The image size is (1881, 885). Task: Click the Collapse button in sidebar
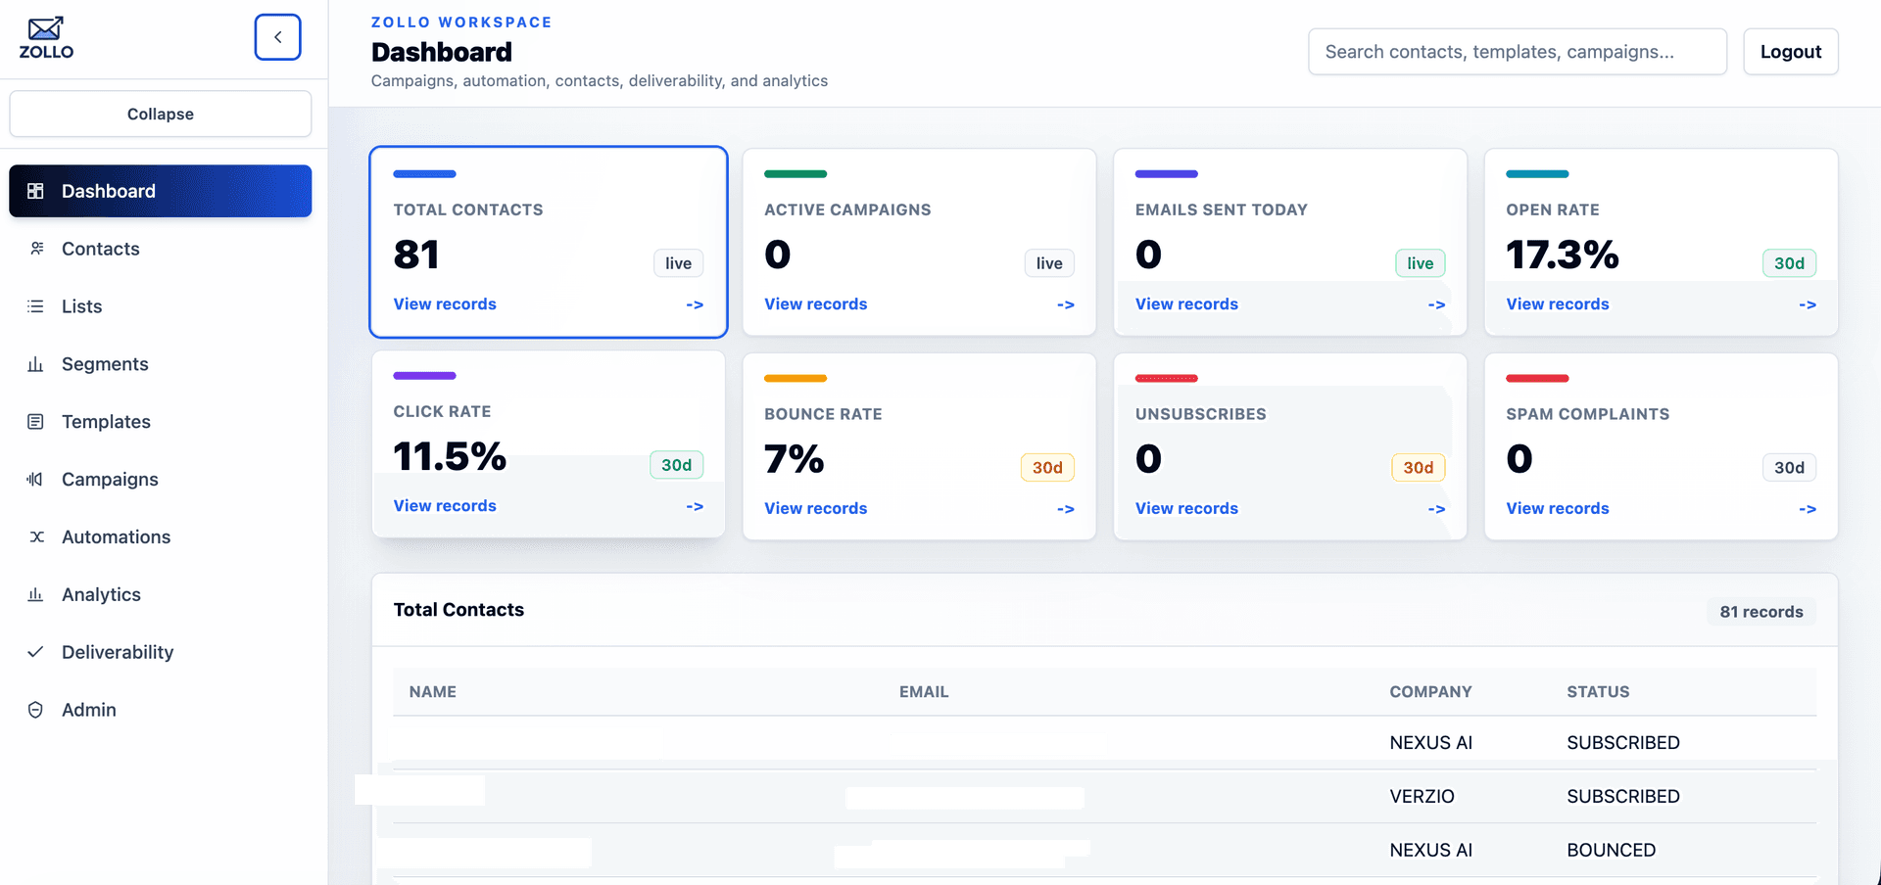(x=161, y=114)
